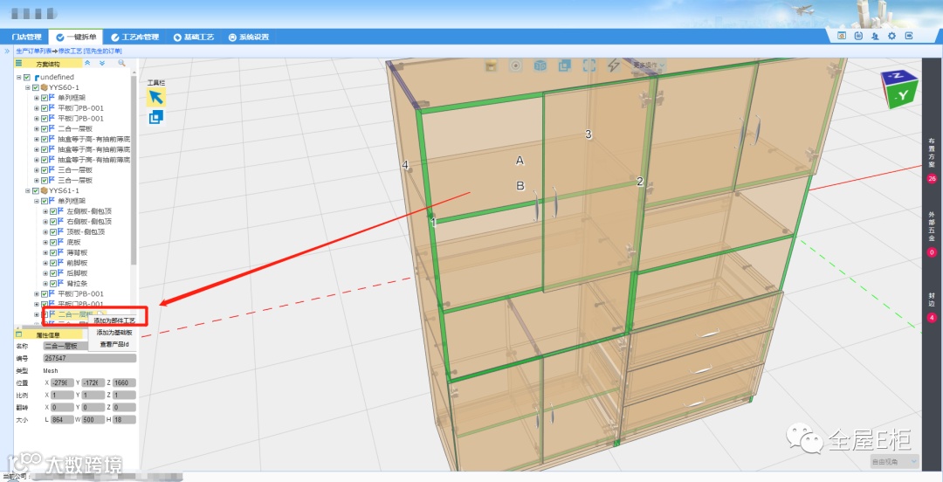Select the 抽盒等于高-有抽前薄底 first row
This screenshot has width=943, height=482.
click(93, 139)
